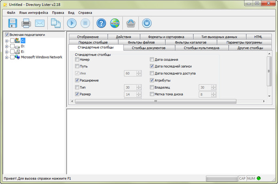Switch to Столбцы мультимедиа tab
Viewport: 278px width, 184px height.
coord(202,48)
